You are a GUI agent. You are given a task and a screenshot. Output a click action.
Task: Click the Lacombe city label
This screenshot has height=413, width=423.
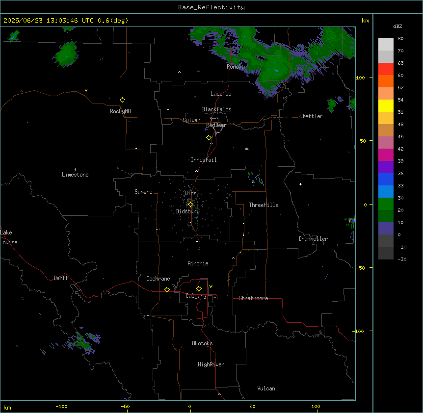[x=221, y=94]
